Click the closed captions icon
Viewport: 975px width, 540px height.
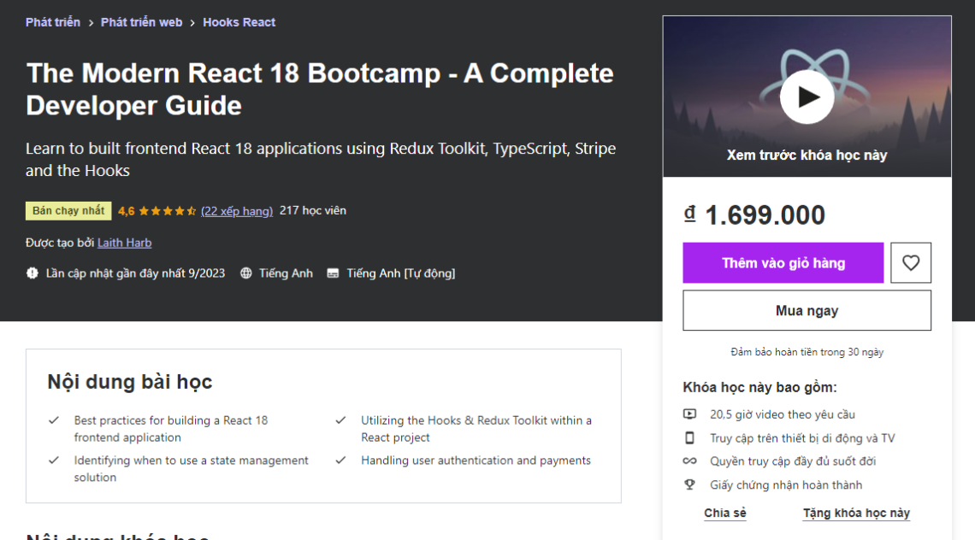coord(333,273)
